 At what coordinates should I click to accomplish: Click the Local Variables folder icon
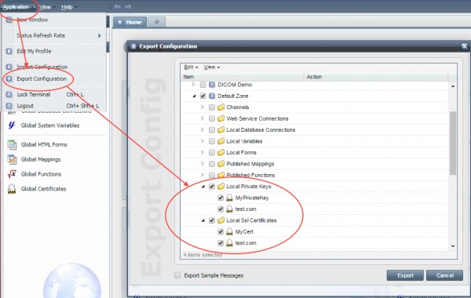[x=221, y=141]
